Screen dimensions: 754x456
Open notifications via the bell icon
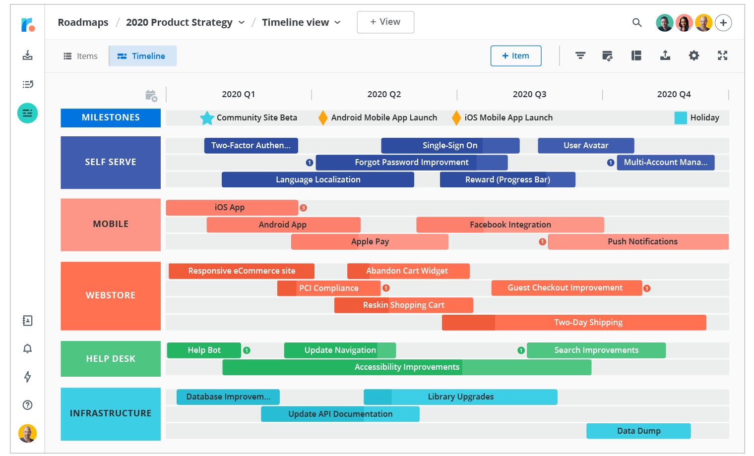27,348
